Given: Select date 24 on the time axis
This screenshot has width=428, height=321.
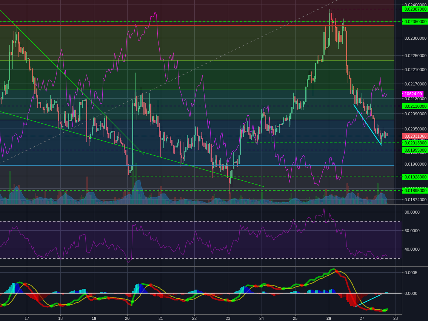Looking at the screenshot, I should coord(262,318).
